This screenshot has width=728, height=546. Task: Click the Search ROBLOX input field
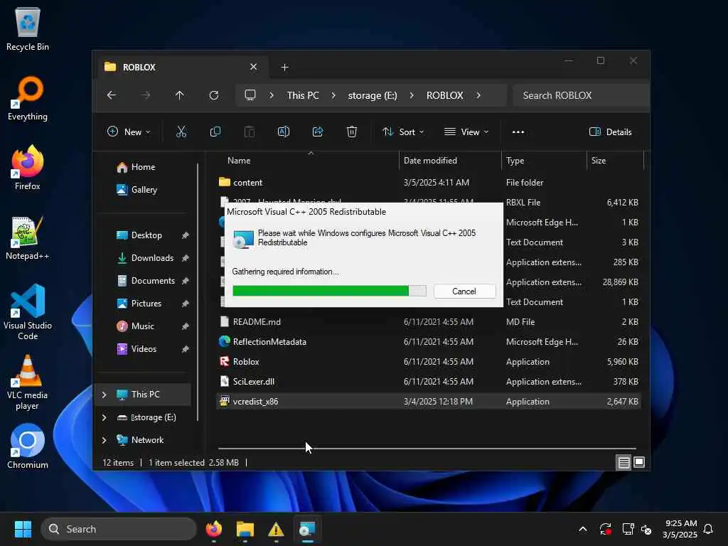(x=581, y=95)
